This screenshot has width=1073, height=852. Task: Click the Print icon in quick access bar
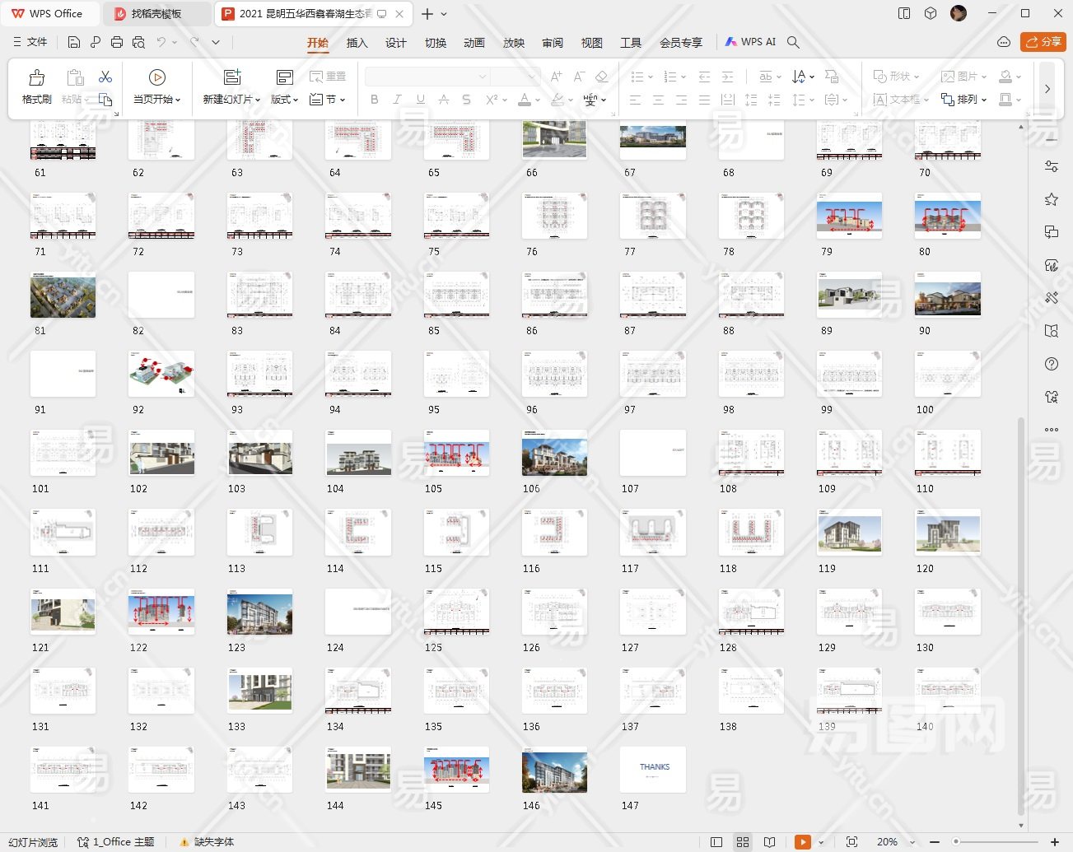point(117,42)
